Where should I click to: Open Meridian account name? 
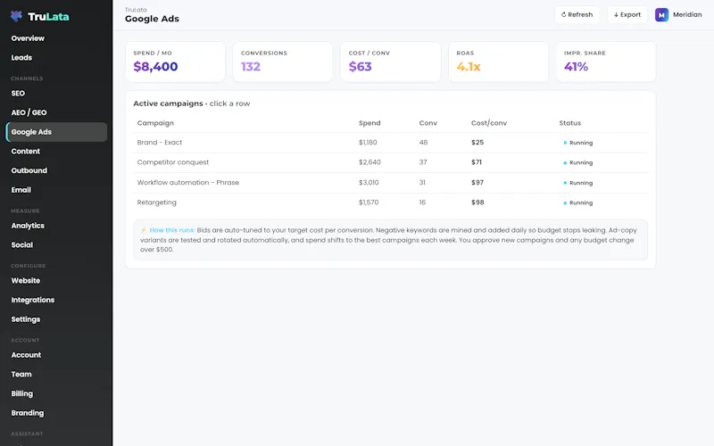(687, 14)
